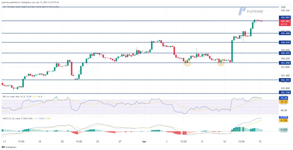The image size is (293, 150).
Task: Click the left orange circle support marker
Action: click(x=187, y=63)
